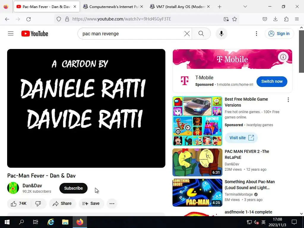Open Task View on taskbar
The image size is (304, 228).
tap(36, 222)
